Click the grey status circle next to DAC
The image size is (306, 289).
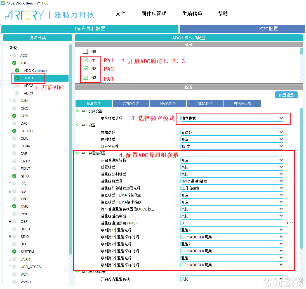(14, 123)
